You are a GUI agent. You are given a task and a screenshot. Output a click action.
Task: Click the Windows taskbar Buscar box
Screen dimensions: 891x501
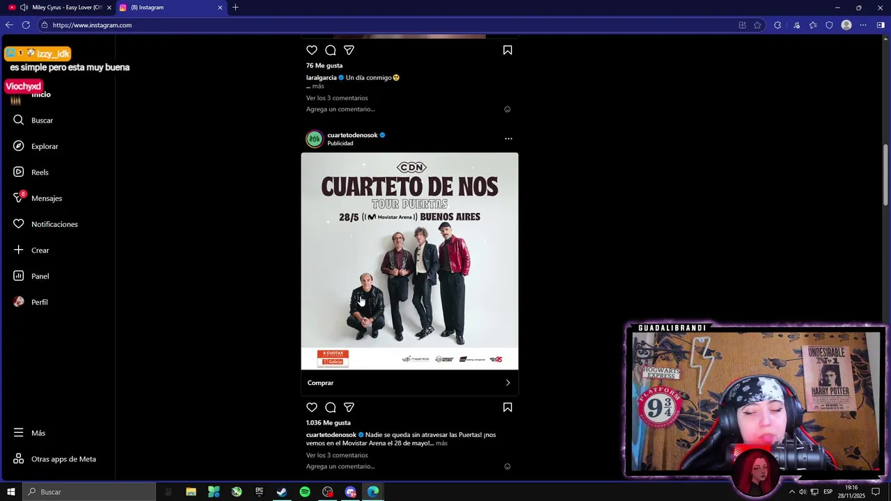(89, 492)
